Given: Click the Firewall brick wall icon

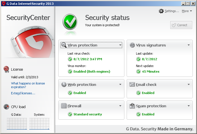Looking at the screenshot, I should [x=64, y=106].
